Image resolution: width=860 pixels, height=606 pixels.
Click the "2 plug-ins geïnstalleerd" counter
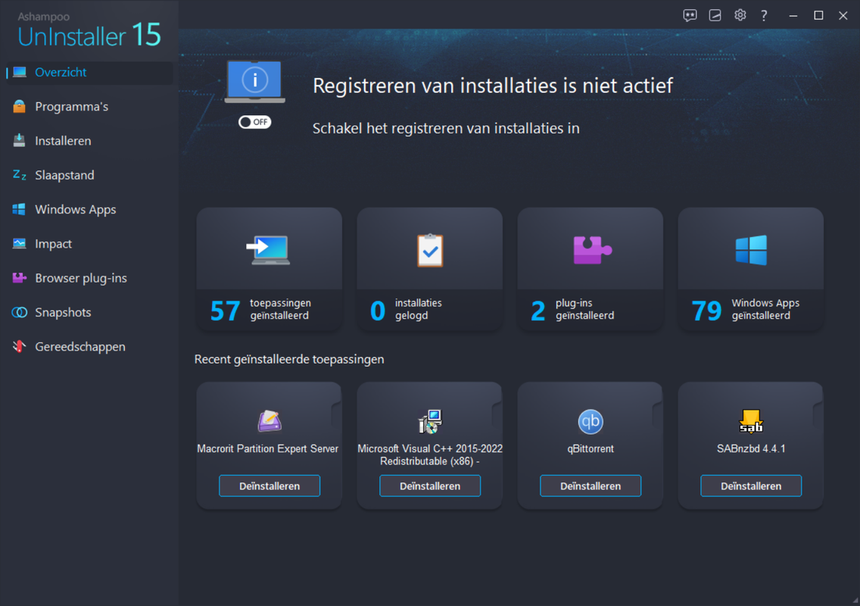point(572,310)
